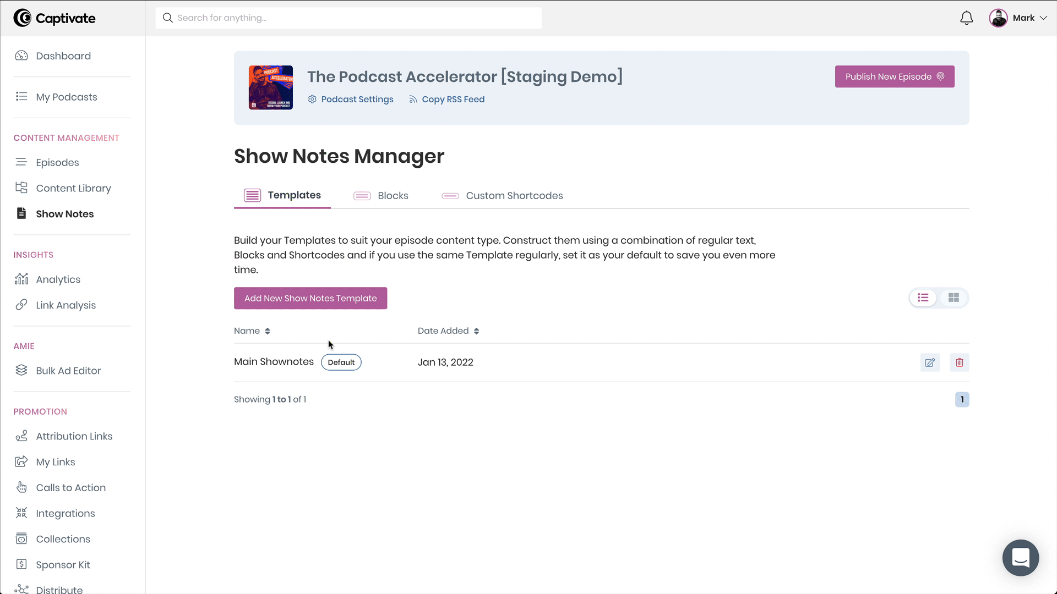The width and height of the screenshot is (1057, 594).
Task: Switch to list view layout
Action: [x=923, y=298]
